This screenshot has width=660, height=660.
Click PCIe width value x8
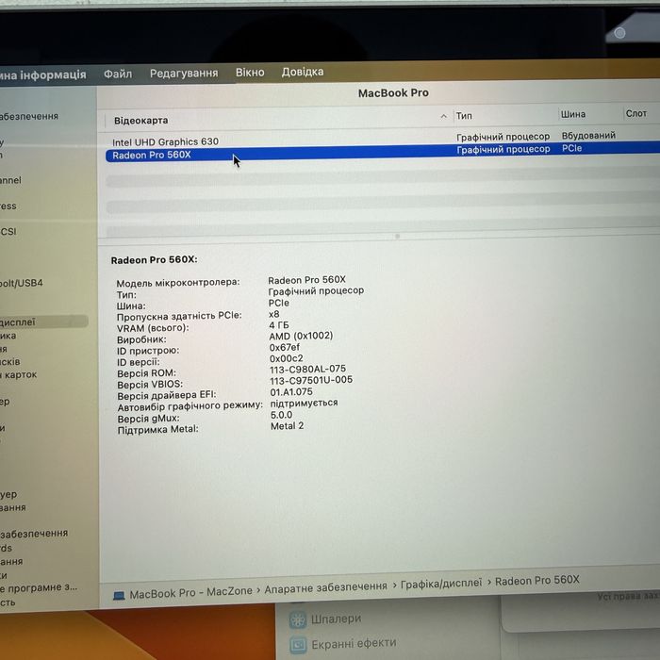click(x=273, y=314)
